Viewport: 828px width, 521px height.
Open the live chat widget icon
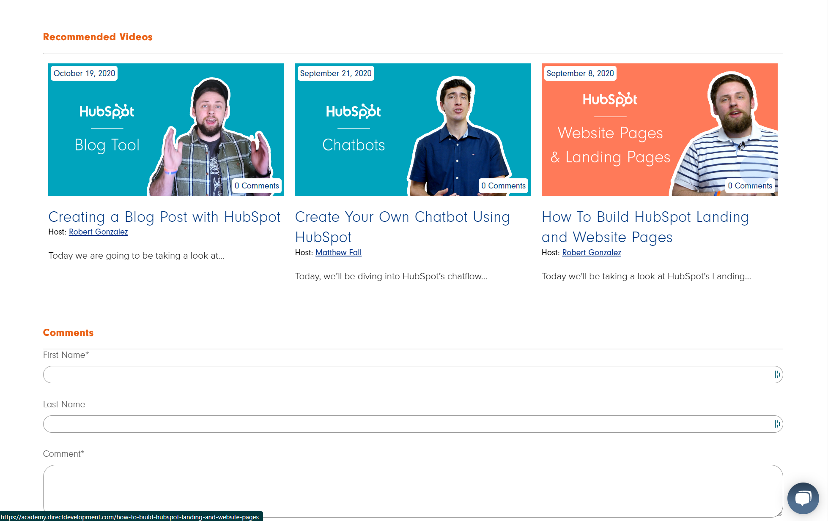(803, 498)
